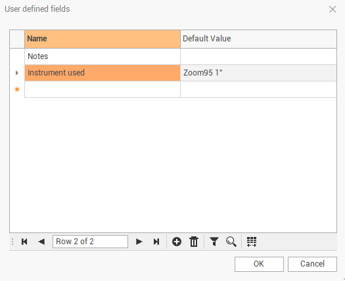The height and width of the screenshot is (281, 345).
Task: Click the toolbar grip handle
Action: point(12,242)
